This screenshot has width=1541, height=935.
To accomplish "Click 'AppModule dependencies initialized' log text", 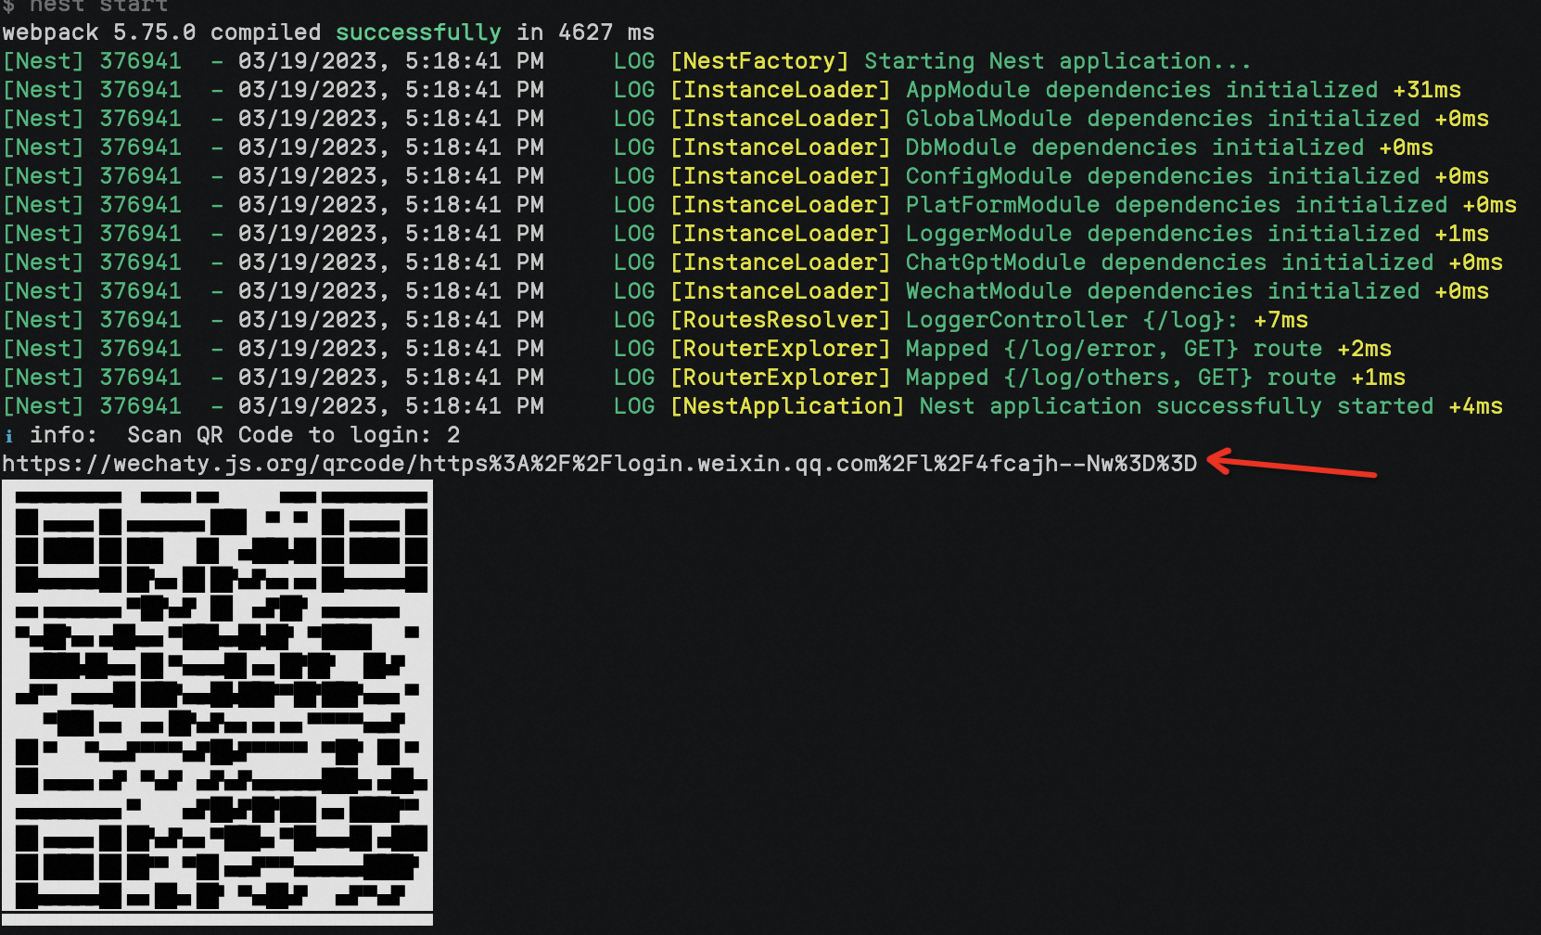I will [1141, 90].
